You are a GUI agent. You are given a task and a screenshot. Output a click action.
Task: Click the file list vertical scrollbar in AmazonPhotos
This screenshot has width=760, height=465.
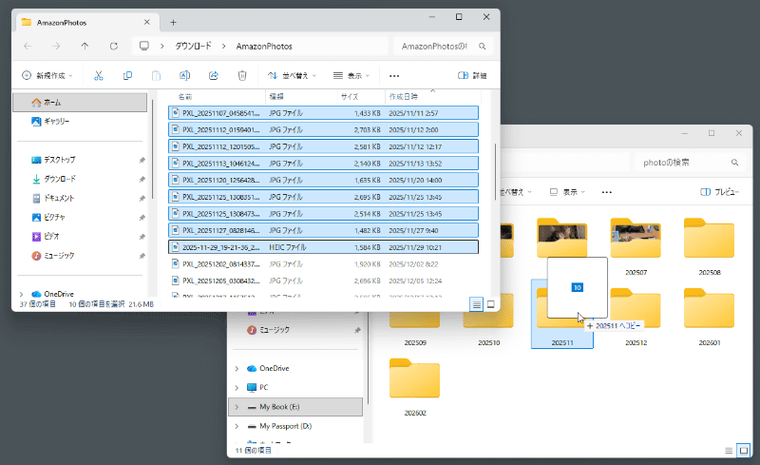(495, 171)
